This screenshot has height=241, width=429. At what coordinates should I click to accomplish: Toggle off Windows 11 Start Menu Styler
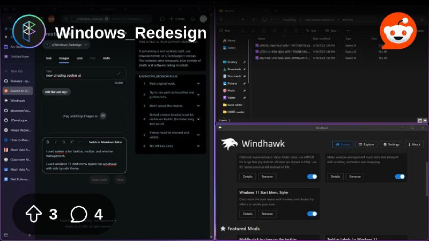pyautogui.click(x=312, y=214)
